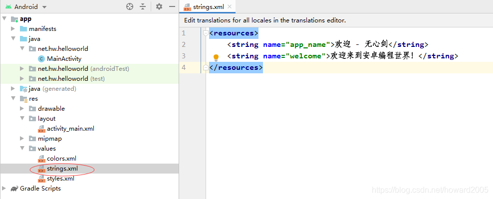The image size is (493, 199).
Task: Click the strings.xml tab file icon
Action: [187, 7]
